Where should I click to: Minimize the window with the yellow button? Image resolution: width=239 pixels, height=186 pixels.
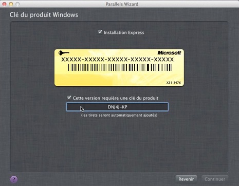pos(11,4)
